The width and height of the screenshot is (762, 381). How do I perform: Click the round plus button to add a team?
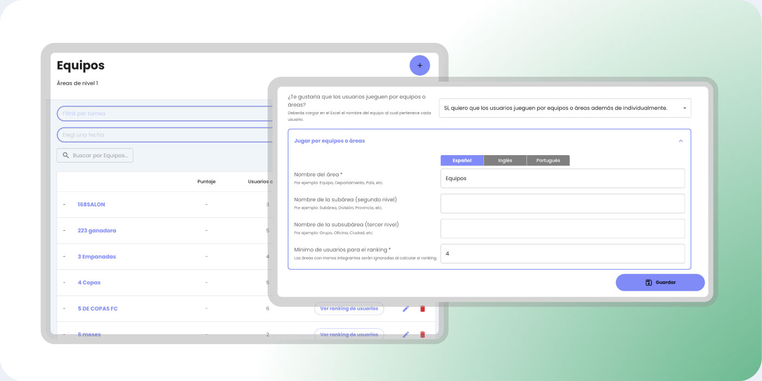[x=419, y=65]
